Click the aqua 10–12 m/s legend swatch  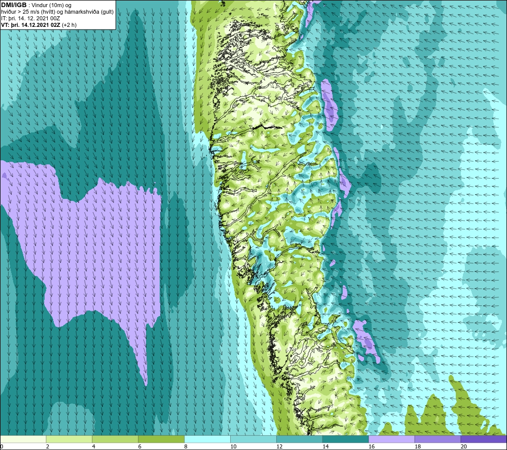[253, 439]
